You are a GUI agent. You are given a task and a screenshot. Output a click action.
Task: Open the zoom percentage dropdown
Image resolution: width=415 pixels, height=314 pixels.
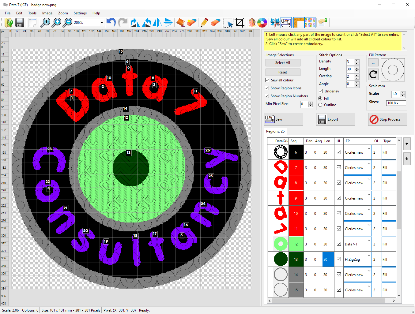pyautogui.click(x=102, y=23)
